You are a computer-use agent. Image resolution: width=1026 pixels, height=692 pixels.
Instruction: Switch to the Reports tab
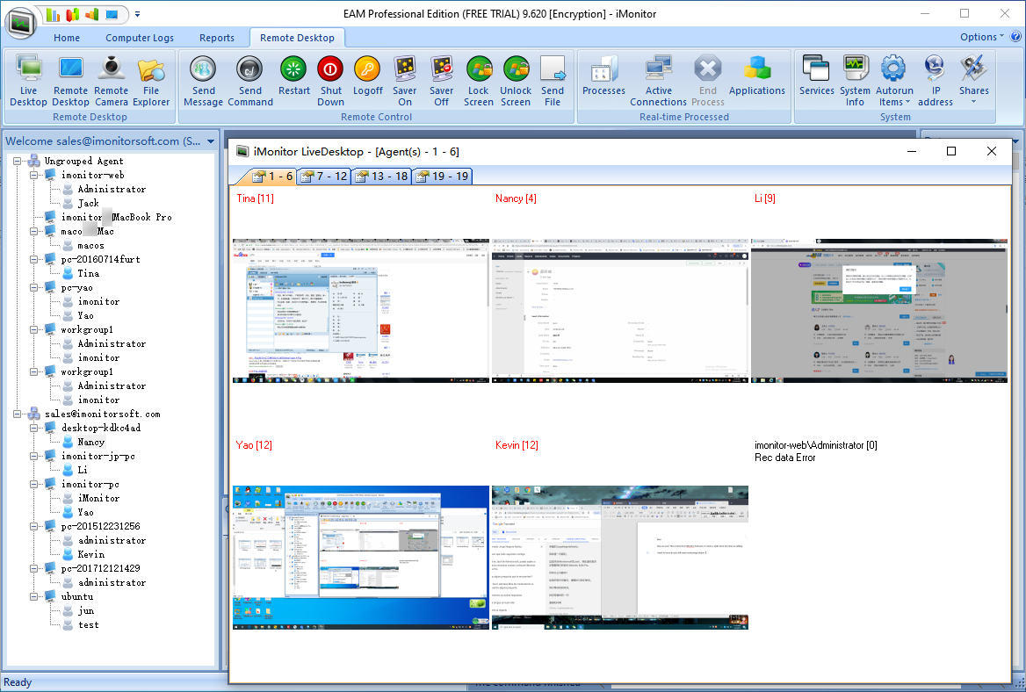217,38
